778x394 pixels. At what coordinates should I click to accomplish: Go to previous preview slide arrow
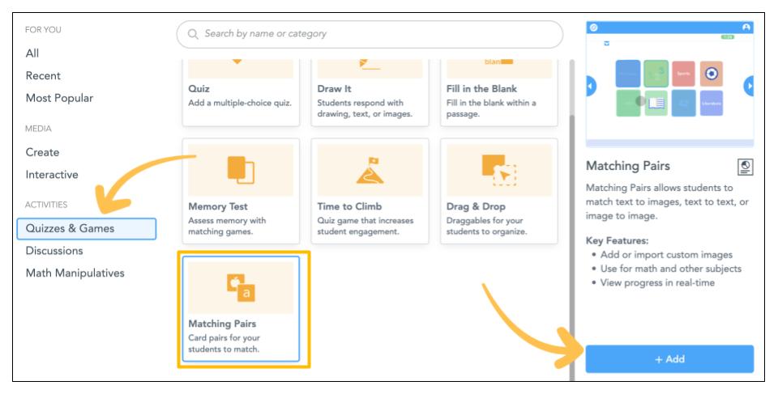coord(591,86)
